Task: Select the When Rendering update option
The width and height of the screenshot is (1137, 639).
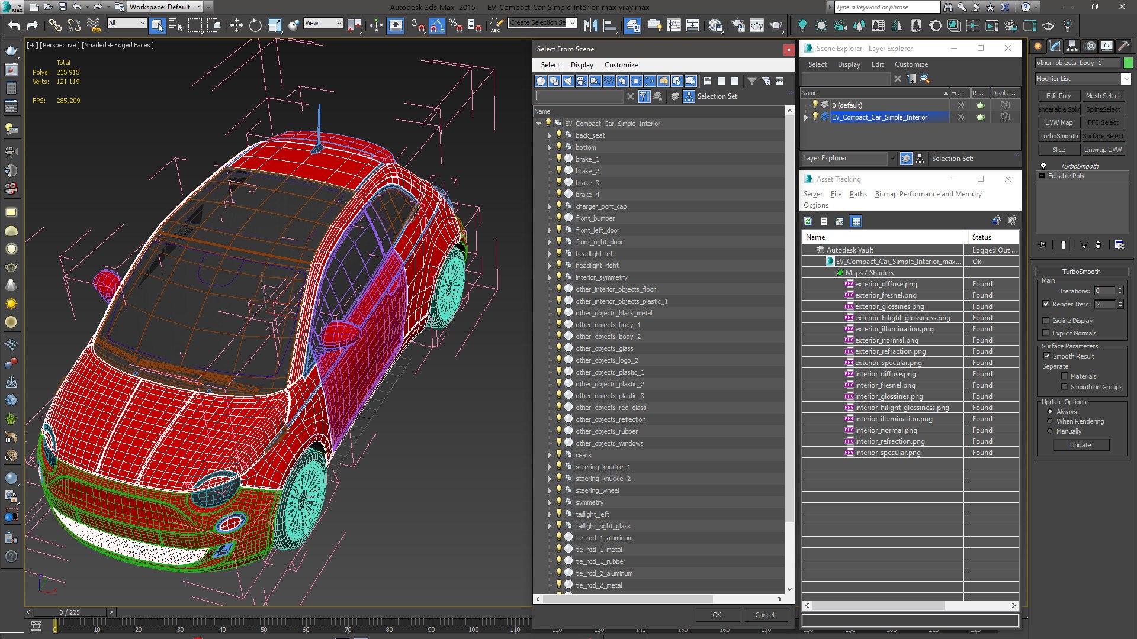Action: [1050, 421]
